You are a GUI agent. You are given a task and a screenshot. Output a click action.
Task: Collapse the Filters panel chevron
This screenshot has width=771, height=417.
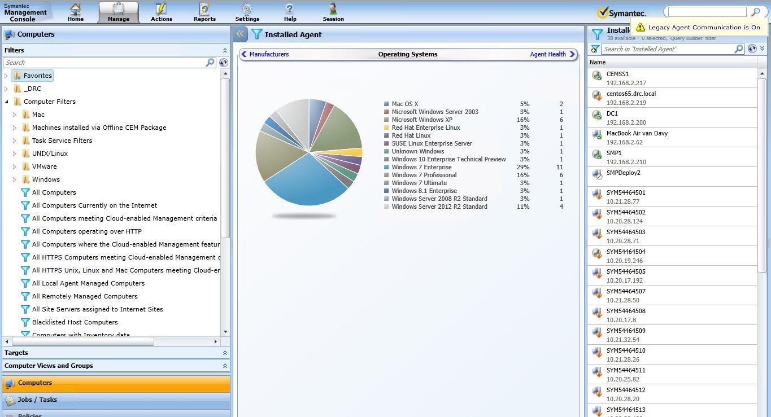225,50
